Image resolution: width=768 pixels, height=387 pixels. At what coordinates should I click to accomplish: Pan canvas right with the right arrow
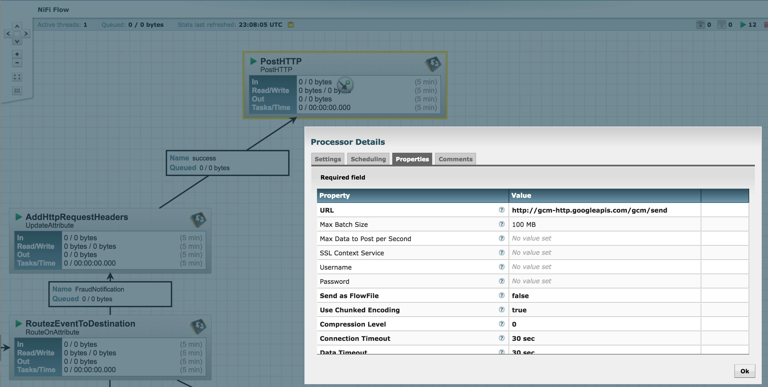26,33
